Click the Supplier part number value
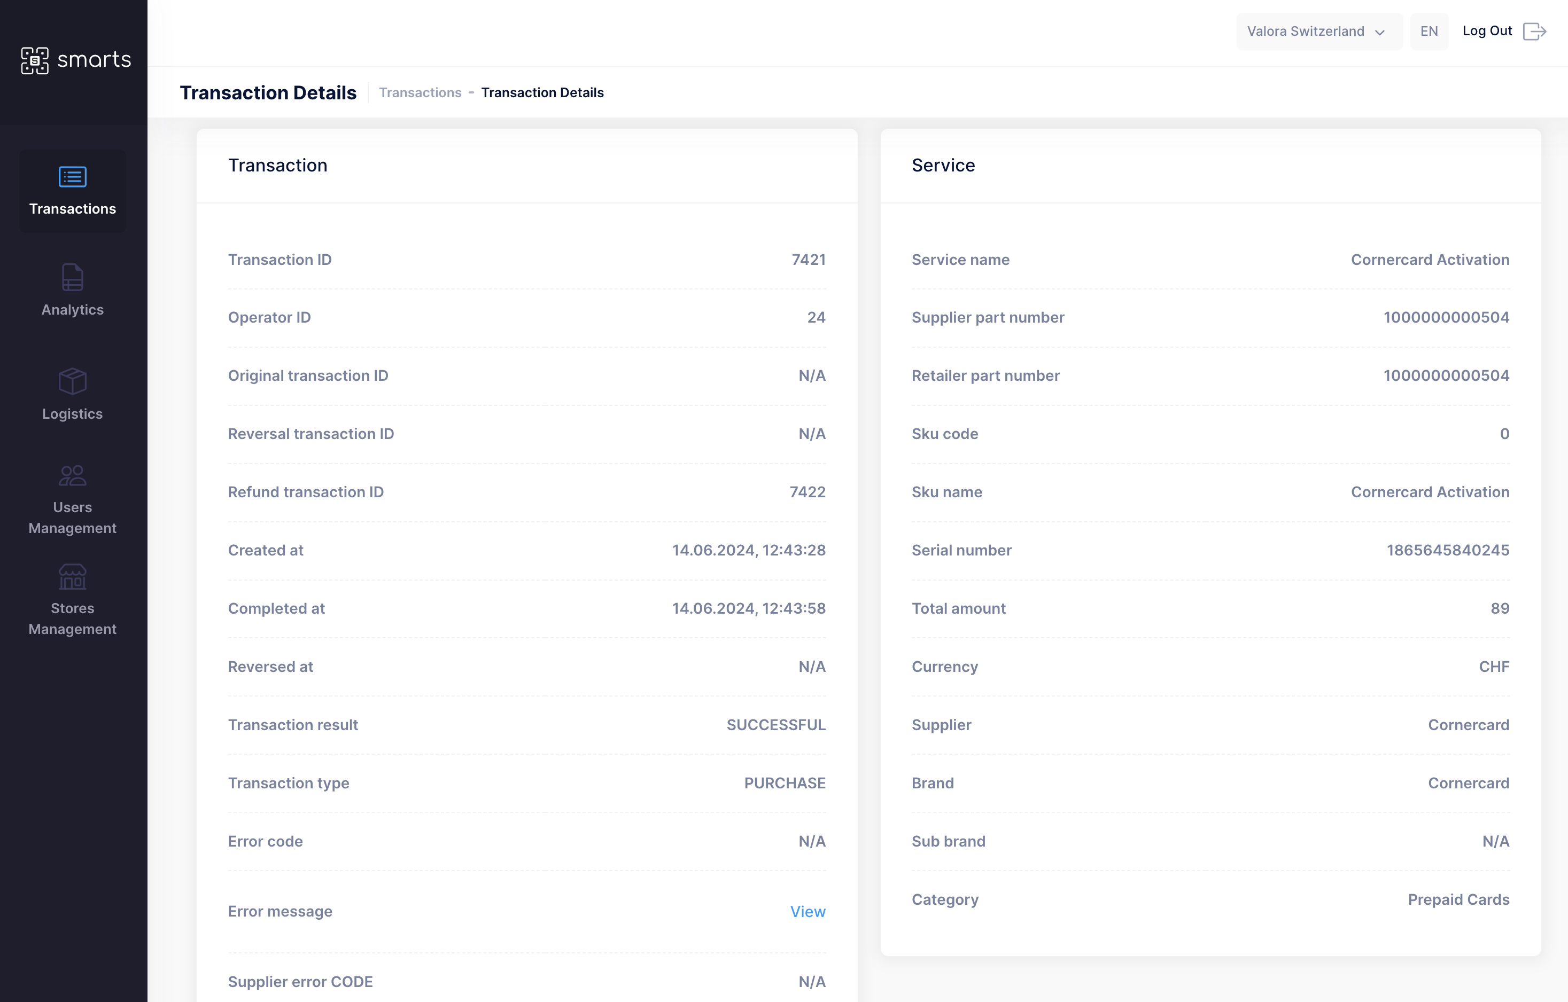 click(x=1446, y=317)
